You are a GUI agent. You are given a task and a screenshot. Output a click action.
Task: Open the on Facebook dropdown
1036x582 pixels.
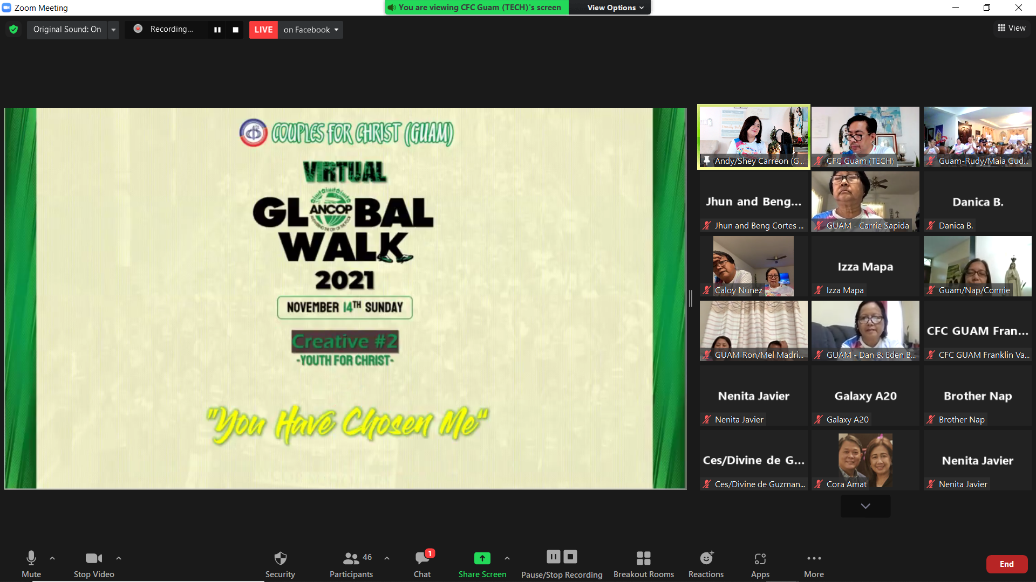(x=311, y=30)
